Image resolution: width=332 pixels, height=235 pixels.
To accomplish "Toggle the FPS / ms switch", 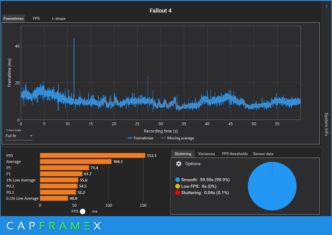I will coord(84,211).
